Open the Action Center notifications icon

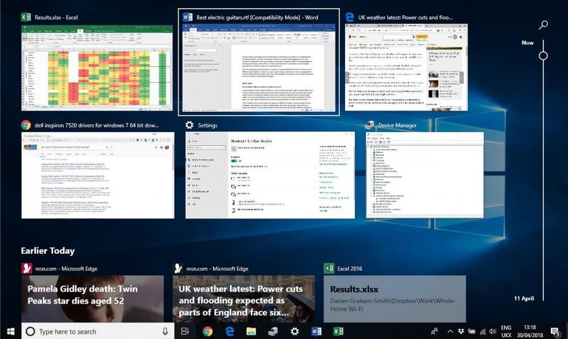pyautogui.click(x=555, y=331)
